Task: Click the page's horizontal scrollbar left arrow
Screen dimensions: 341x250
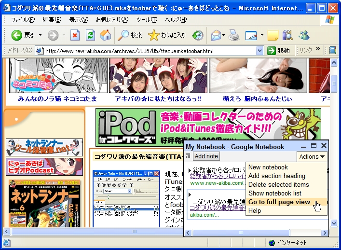Action: click(x=7, y=231)
